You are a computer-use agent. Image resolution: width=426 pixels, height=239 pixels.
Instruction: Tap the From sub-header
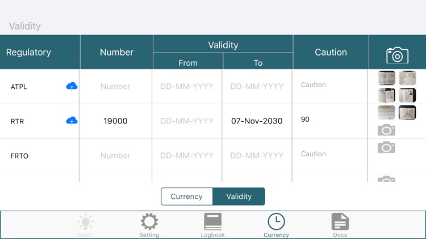(188, 63)
